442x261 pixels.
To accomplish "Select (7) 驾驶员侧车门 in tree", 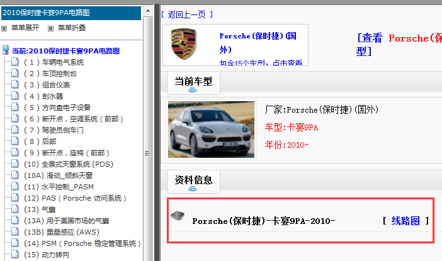I will (54, 130).
